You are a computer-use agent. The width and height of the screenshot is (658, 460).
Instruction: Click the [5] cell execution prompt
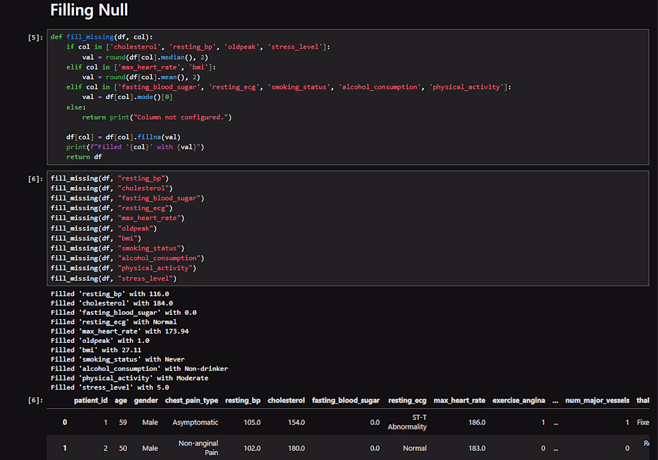click(35, 38)
